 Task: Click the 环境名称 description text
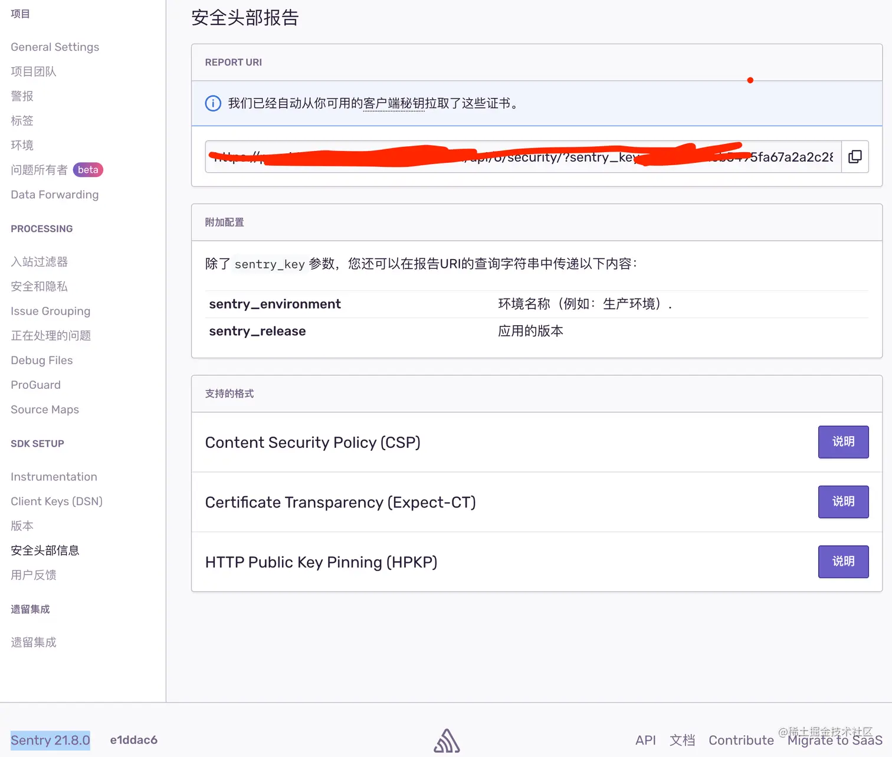(x=585, y=304)
